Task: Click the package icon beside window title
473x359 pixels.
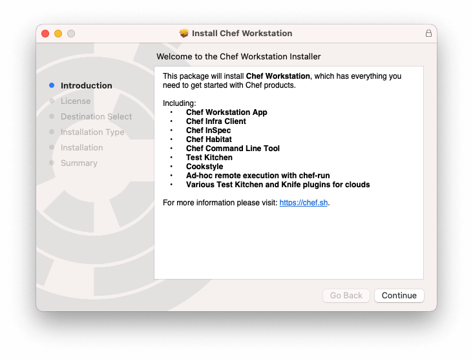Action: click(184, 33)
